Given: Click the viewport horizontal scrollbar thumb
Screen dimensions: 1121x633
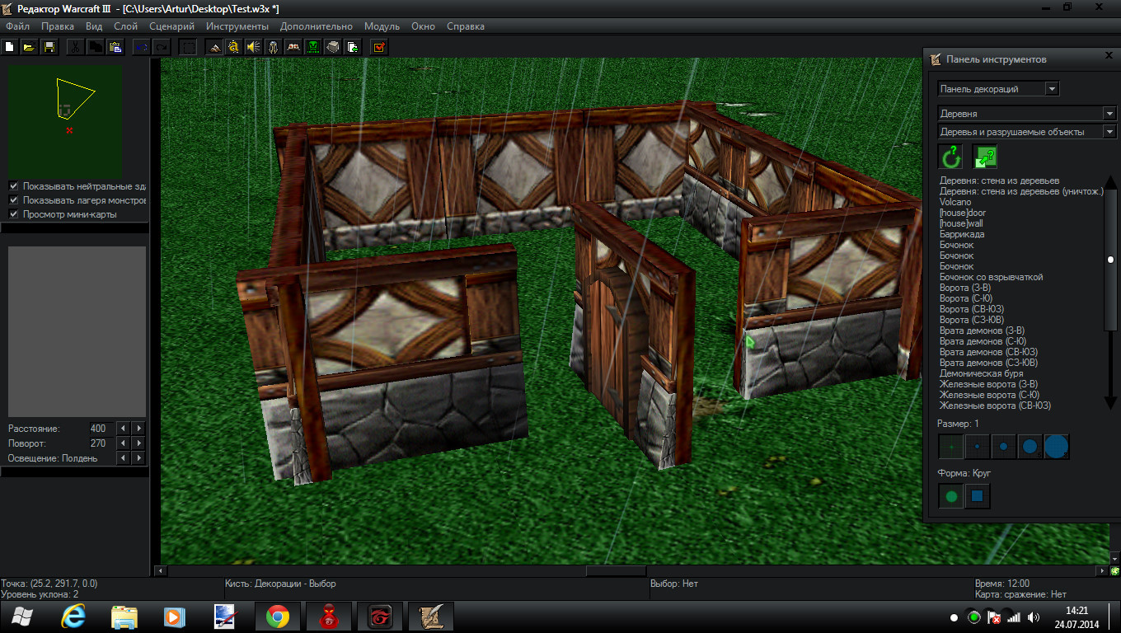Looking at the screenshot, I should pyautogui.click(x=617, y=570).
